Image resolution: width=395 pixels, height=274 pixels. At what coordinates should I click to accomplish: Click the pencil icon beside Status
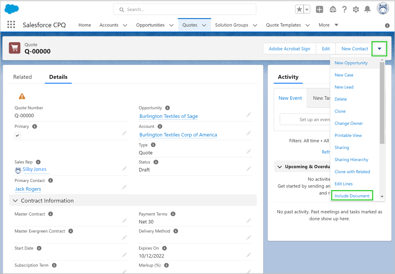[249, 169]
